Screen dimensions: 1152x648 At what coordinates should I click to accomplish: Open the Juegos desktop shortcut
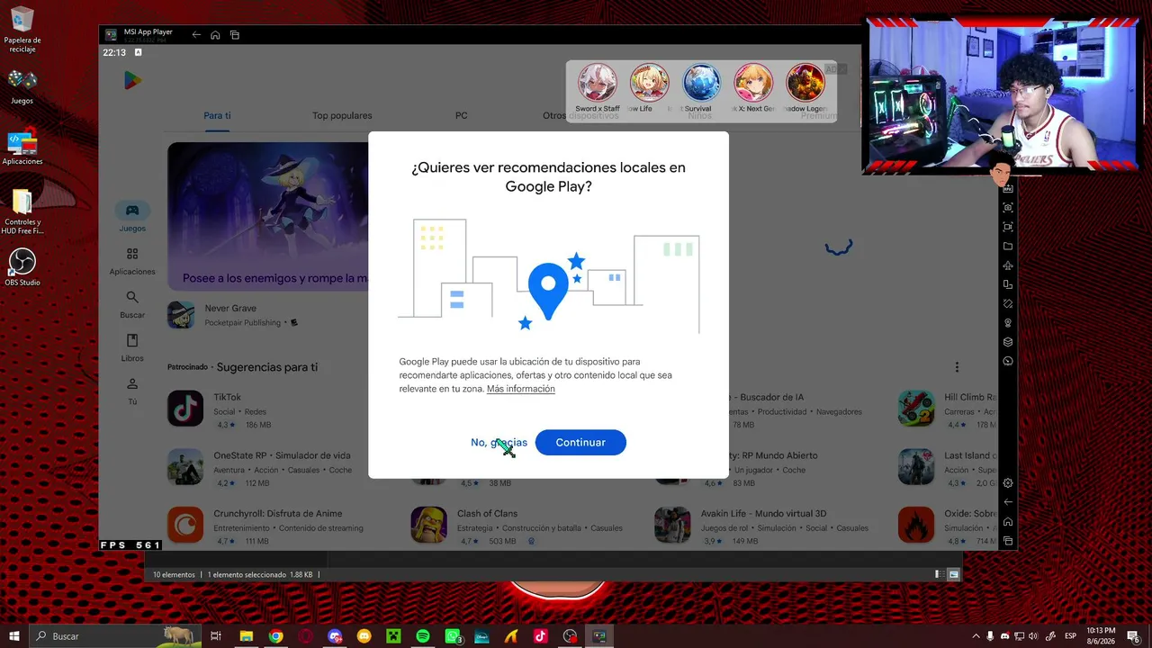(22, 87)
